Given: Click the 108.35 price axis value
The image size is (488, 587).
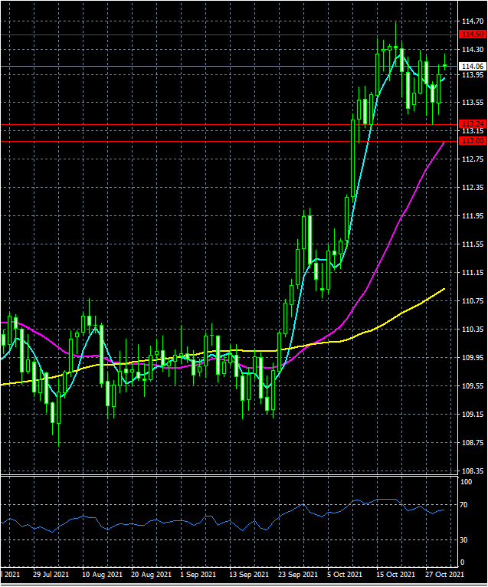Looking at the screenshot, I should (x=473, y=471).
